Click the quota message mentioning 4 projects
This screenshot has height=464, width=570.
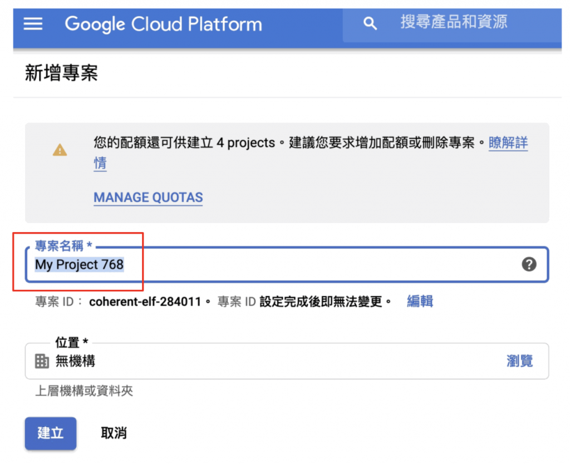click(289, 143)
